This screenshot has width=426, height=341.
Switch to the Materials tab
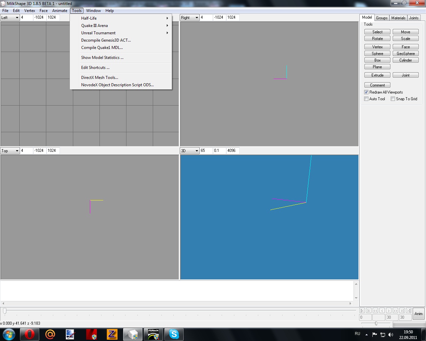[398, 18]
